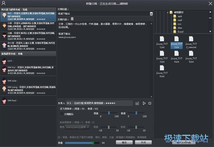214x147 pixels.
Task: Open the 文稿标题 dropdown list
Action: point(151,14)
